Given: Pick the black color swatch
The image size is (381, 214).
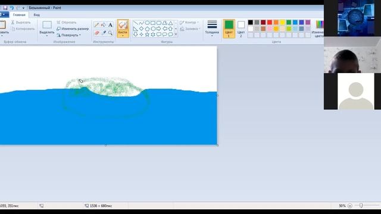Looking at the screenshot, I should coord(251,23).
